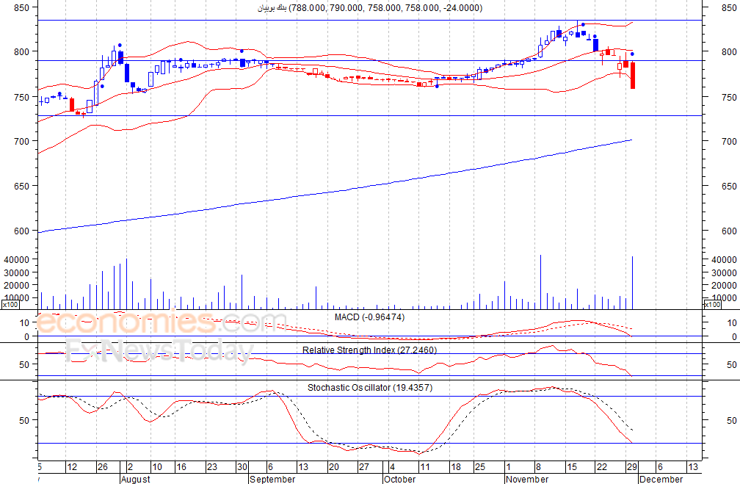Click the date label 15 on time axis

tap(571, 467)
